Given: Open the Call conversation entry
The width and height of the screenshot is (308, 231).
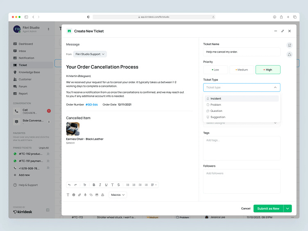Looking at the screenshot, I should [x=32, y=111].
